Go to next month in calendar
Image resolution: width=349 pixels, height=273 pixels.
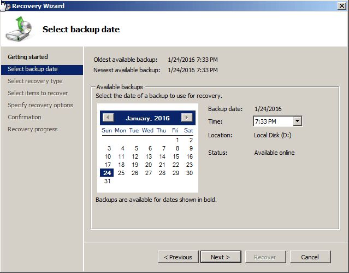187,118
